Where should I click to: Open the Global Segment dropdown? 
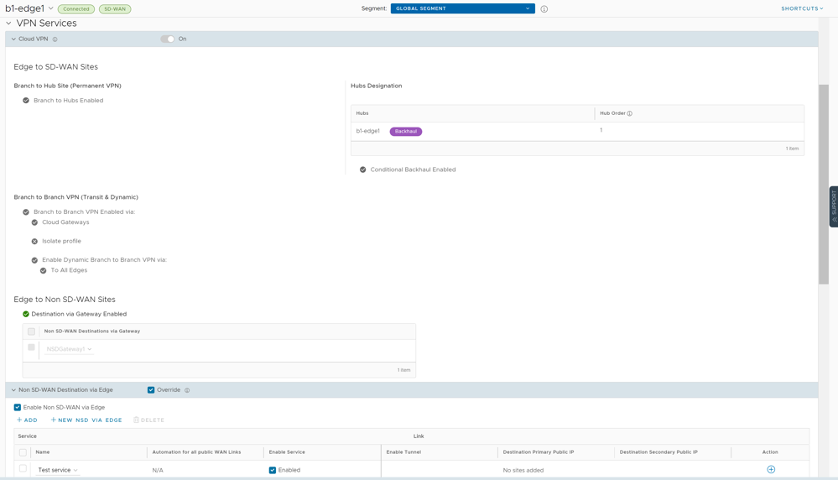[x=462, y=9]
